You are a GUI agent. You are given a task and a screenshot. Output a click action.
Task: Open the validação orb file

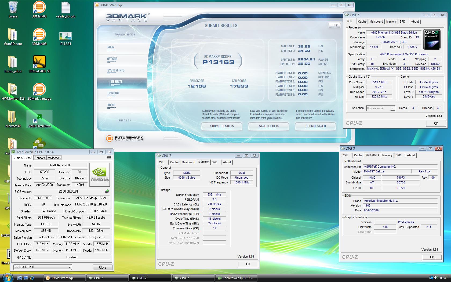tap(66, 10)
